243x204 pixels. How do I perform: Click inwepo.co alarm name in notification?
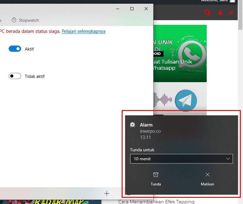(150, 131)
